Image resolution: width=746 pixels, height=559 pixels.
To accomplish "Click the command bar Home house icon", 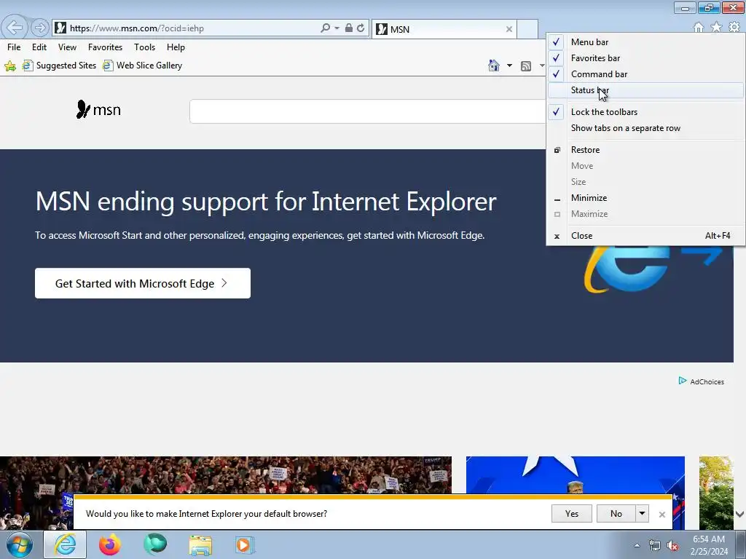I will pyautogui.click(x=494, y=66).
